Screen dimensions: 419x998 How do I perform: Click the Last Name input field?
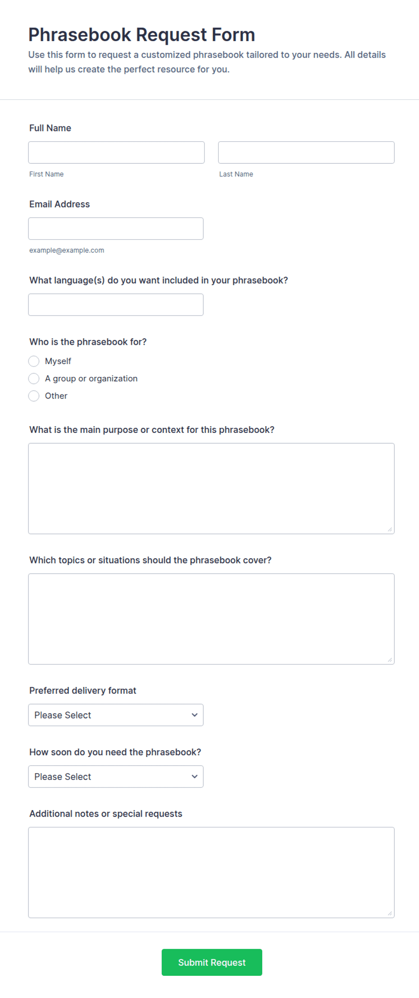pos(306,153)
